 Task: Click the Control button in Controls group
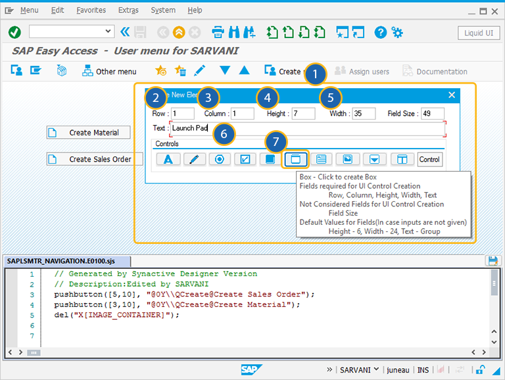click(429, 159)
